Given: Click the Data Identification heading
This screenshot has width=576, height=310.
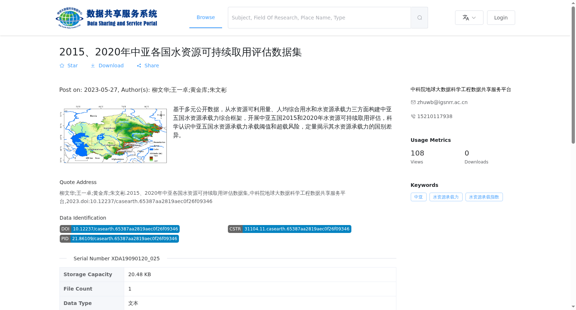Looking at the screenshot, I should pyautogui.click(x=83, y=218).
